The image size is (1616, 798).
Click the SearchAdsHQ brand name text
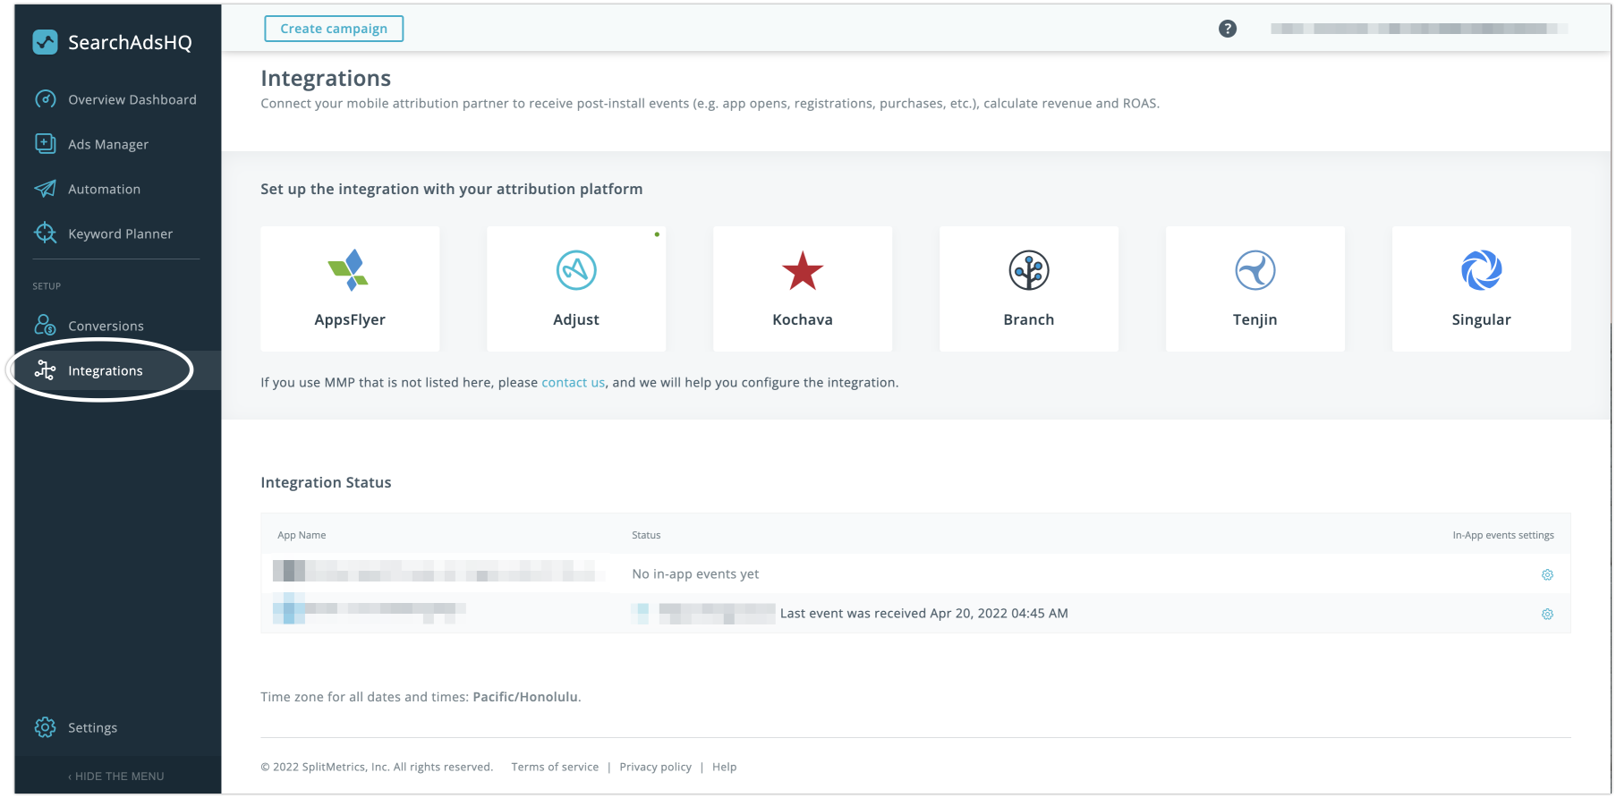(130, 42)
